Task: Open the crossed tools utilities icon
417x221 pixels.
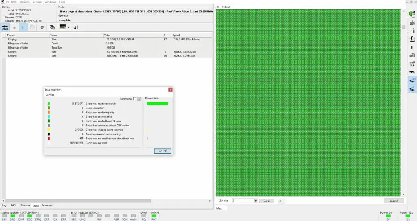Action: click(42, 27)
